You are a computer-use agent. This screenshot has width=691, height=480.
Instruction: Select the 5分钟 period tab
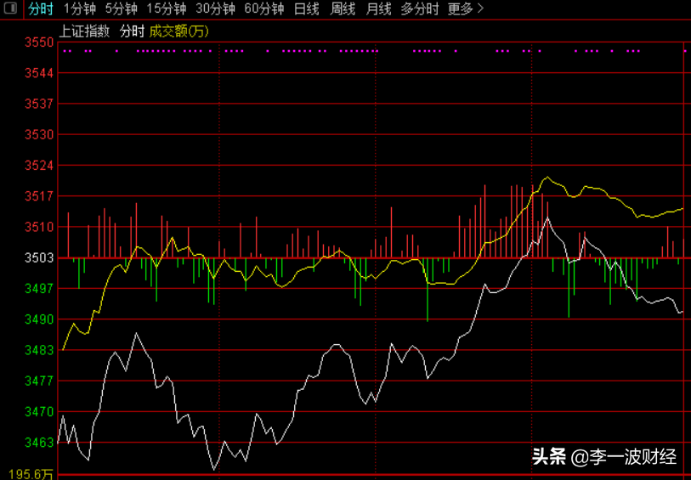122,8
